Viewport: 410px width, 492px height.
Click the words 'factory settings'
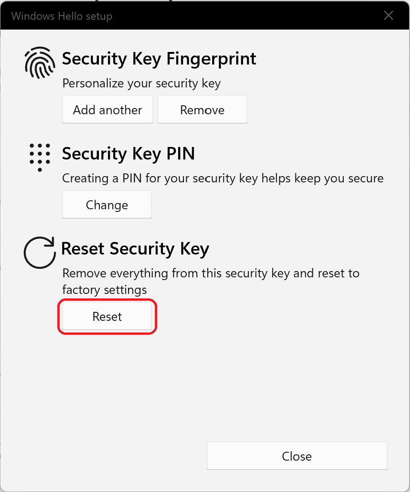click(x=104, y=290)
